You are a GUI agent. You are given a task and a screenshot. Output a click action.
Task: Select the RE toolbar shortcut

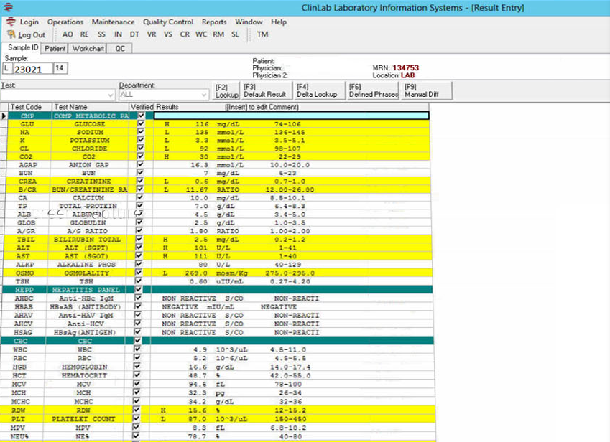(84, 34)
